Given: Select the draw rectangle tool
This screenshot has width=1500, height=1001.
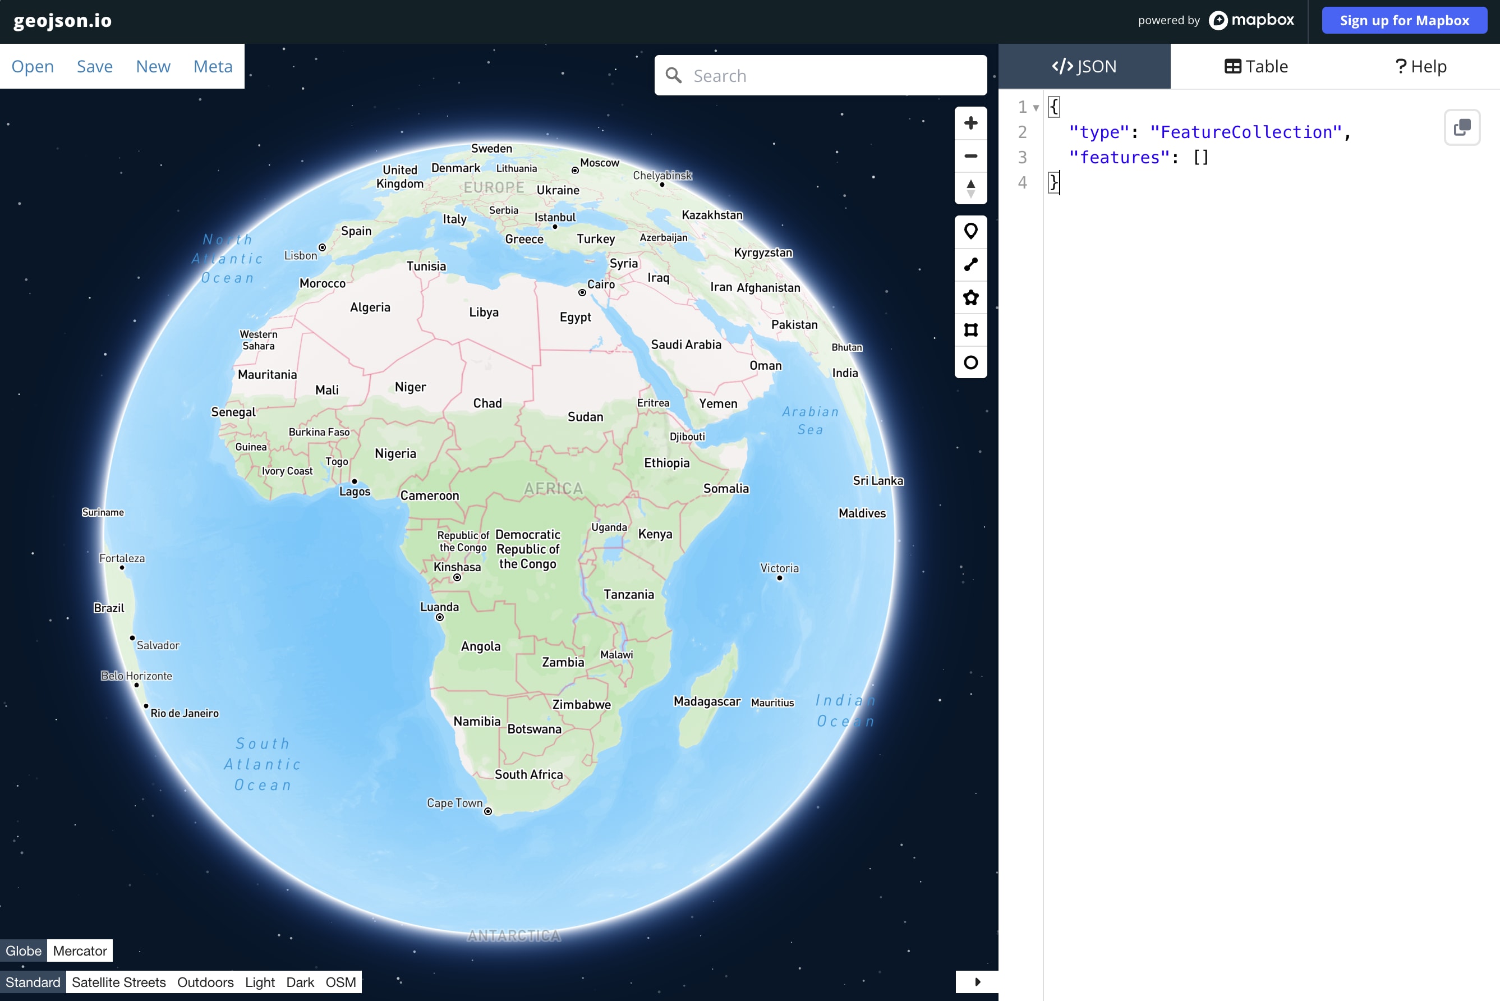Looking at the screenshot, I should click(970, 330).
